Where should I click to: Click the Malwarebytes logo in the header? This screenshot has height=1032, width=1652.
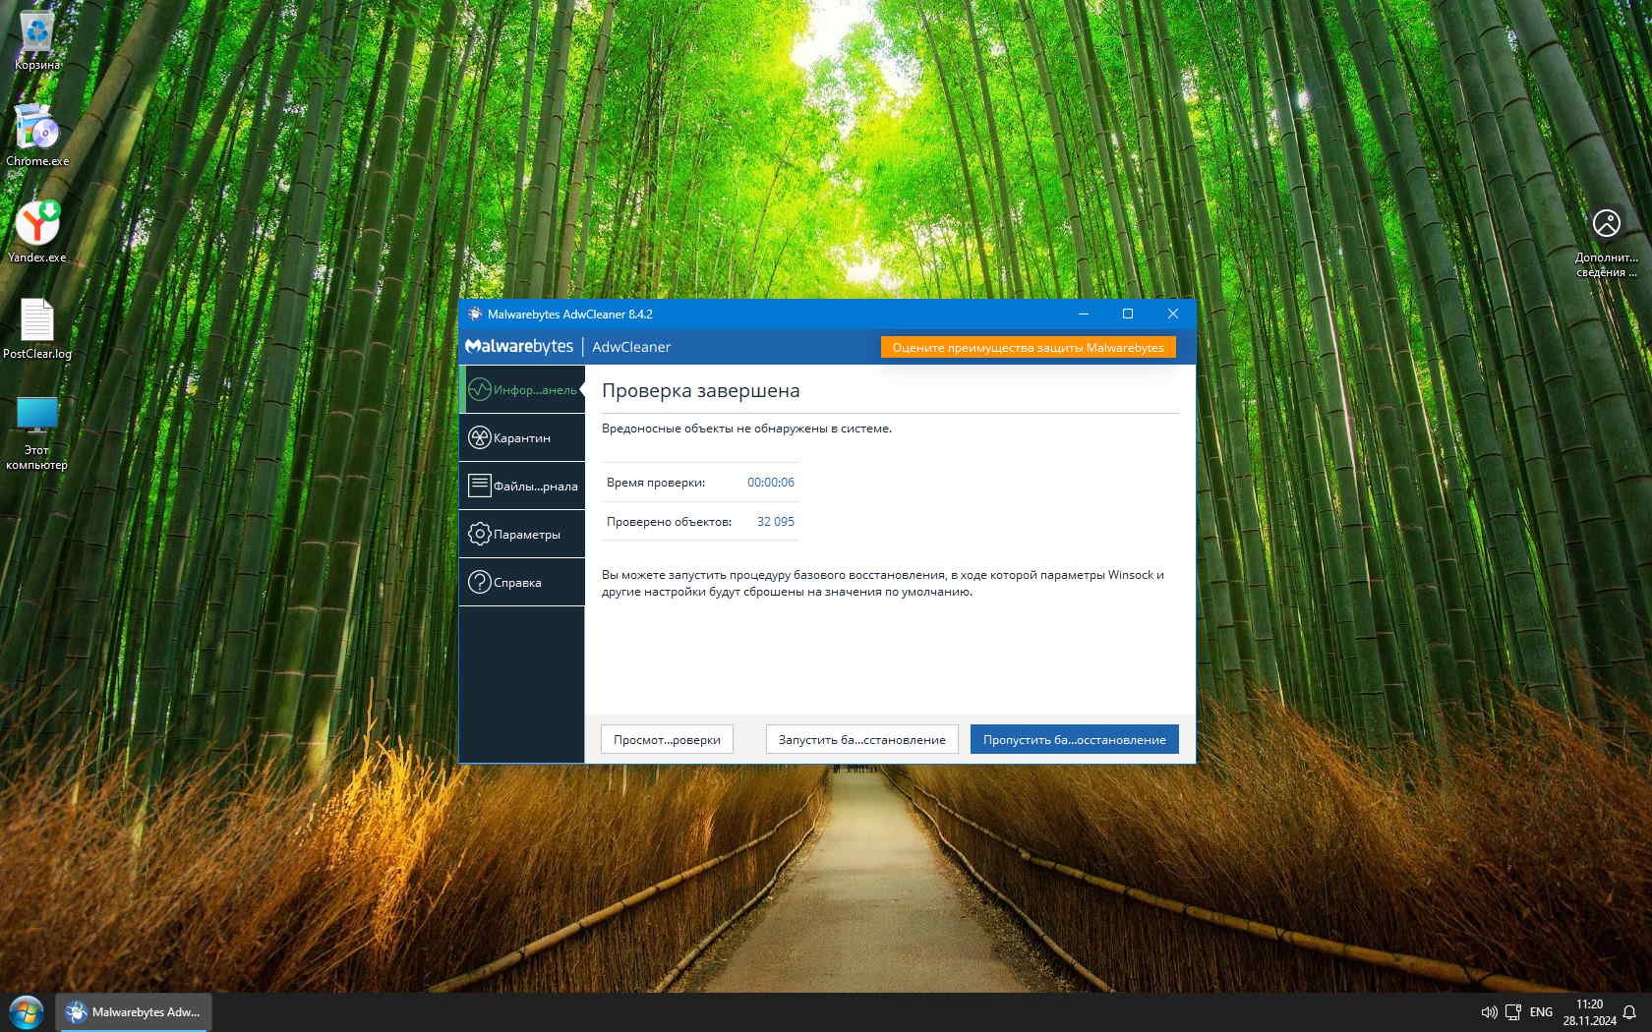click(519, 346)
